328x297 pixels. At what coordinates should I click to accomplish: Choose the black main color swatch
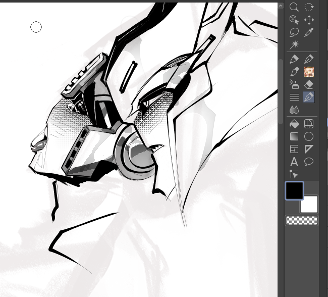pos(295,190)
